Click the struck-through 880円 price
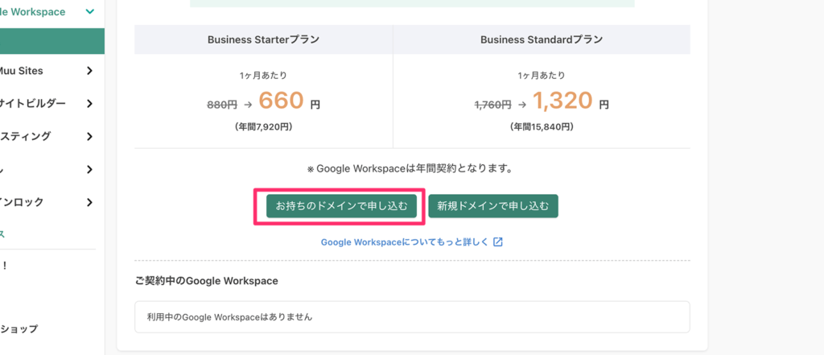Screen dimensions: 824x355 pyautogui.click(x=222, y=105)
